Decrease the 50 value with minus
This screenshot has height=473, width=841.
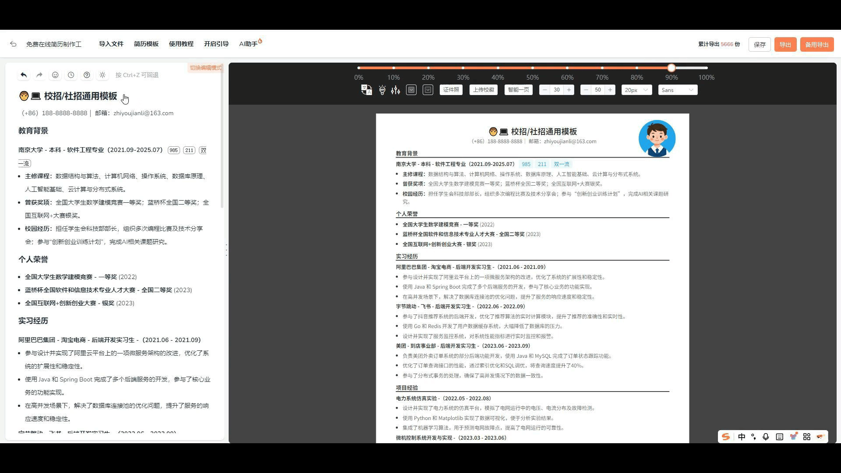[x=586, y=90]
